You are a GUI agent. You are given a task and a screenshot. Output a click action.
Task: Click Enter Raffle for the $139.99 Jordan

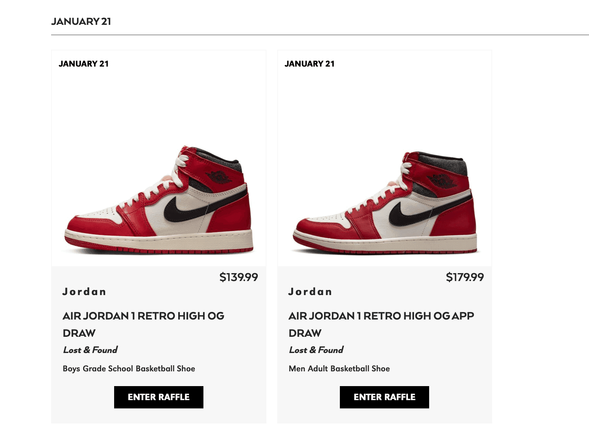(x=158, y=397)
